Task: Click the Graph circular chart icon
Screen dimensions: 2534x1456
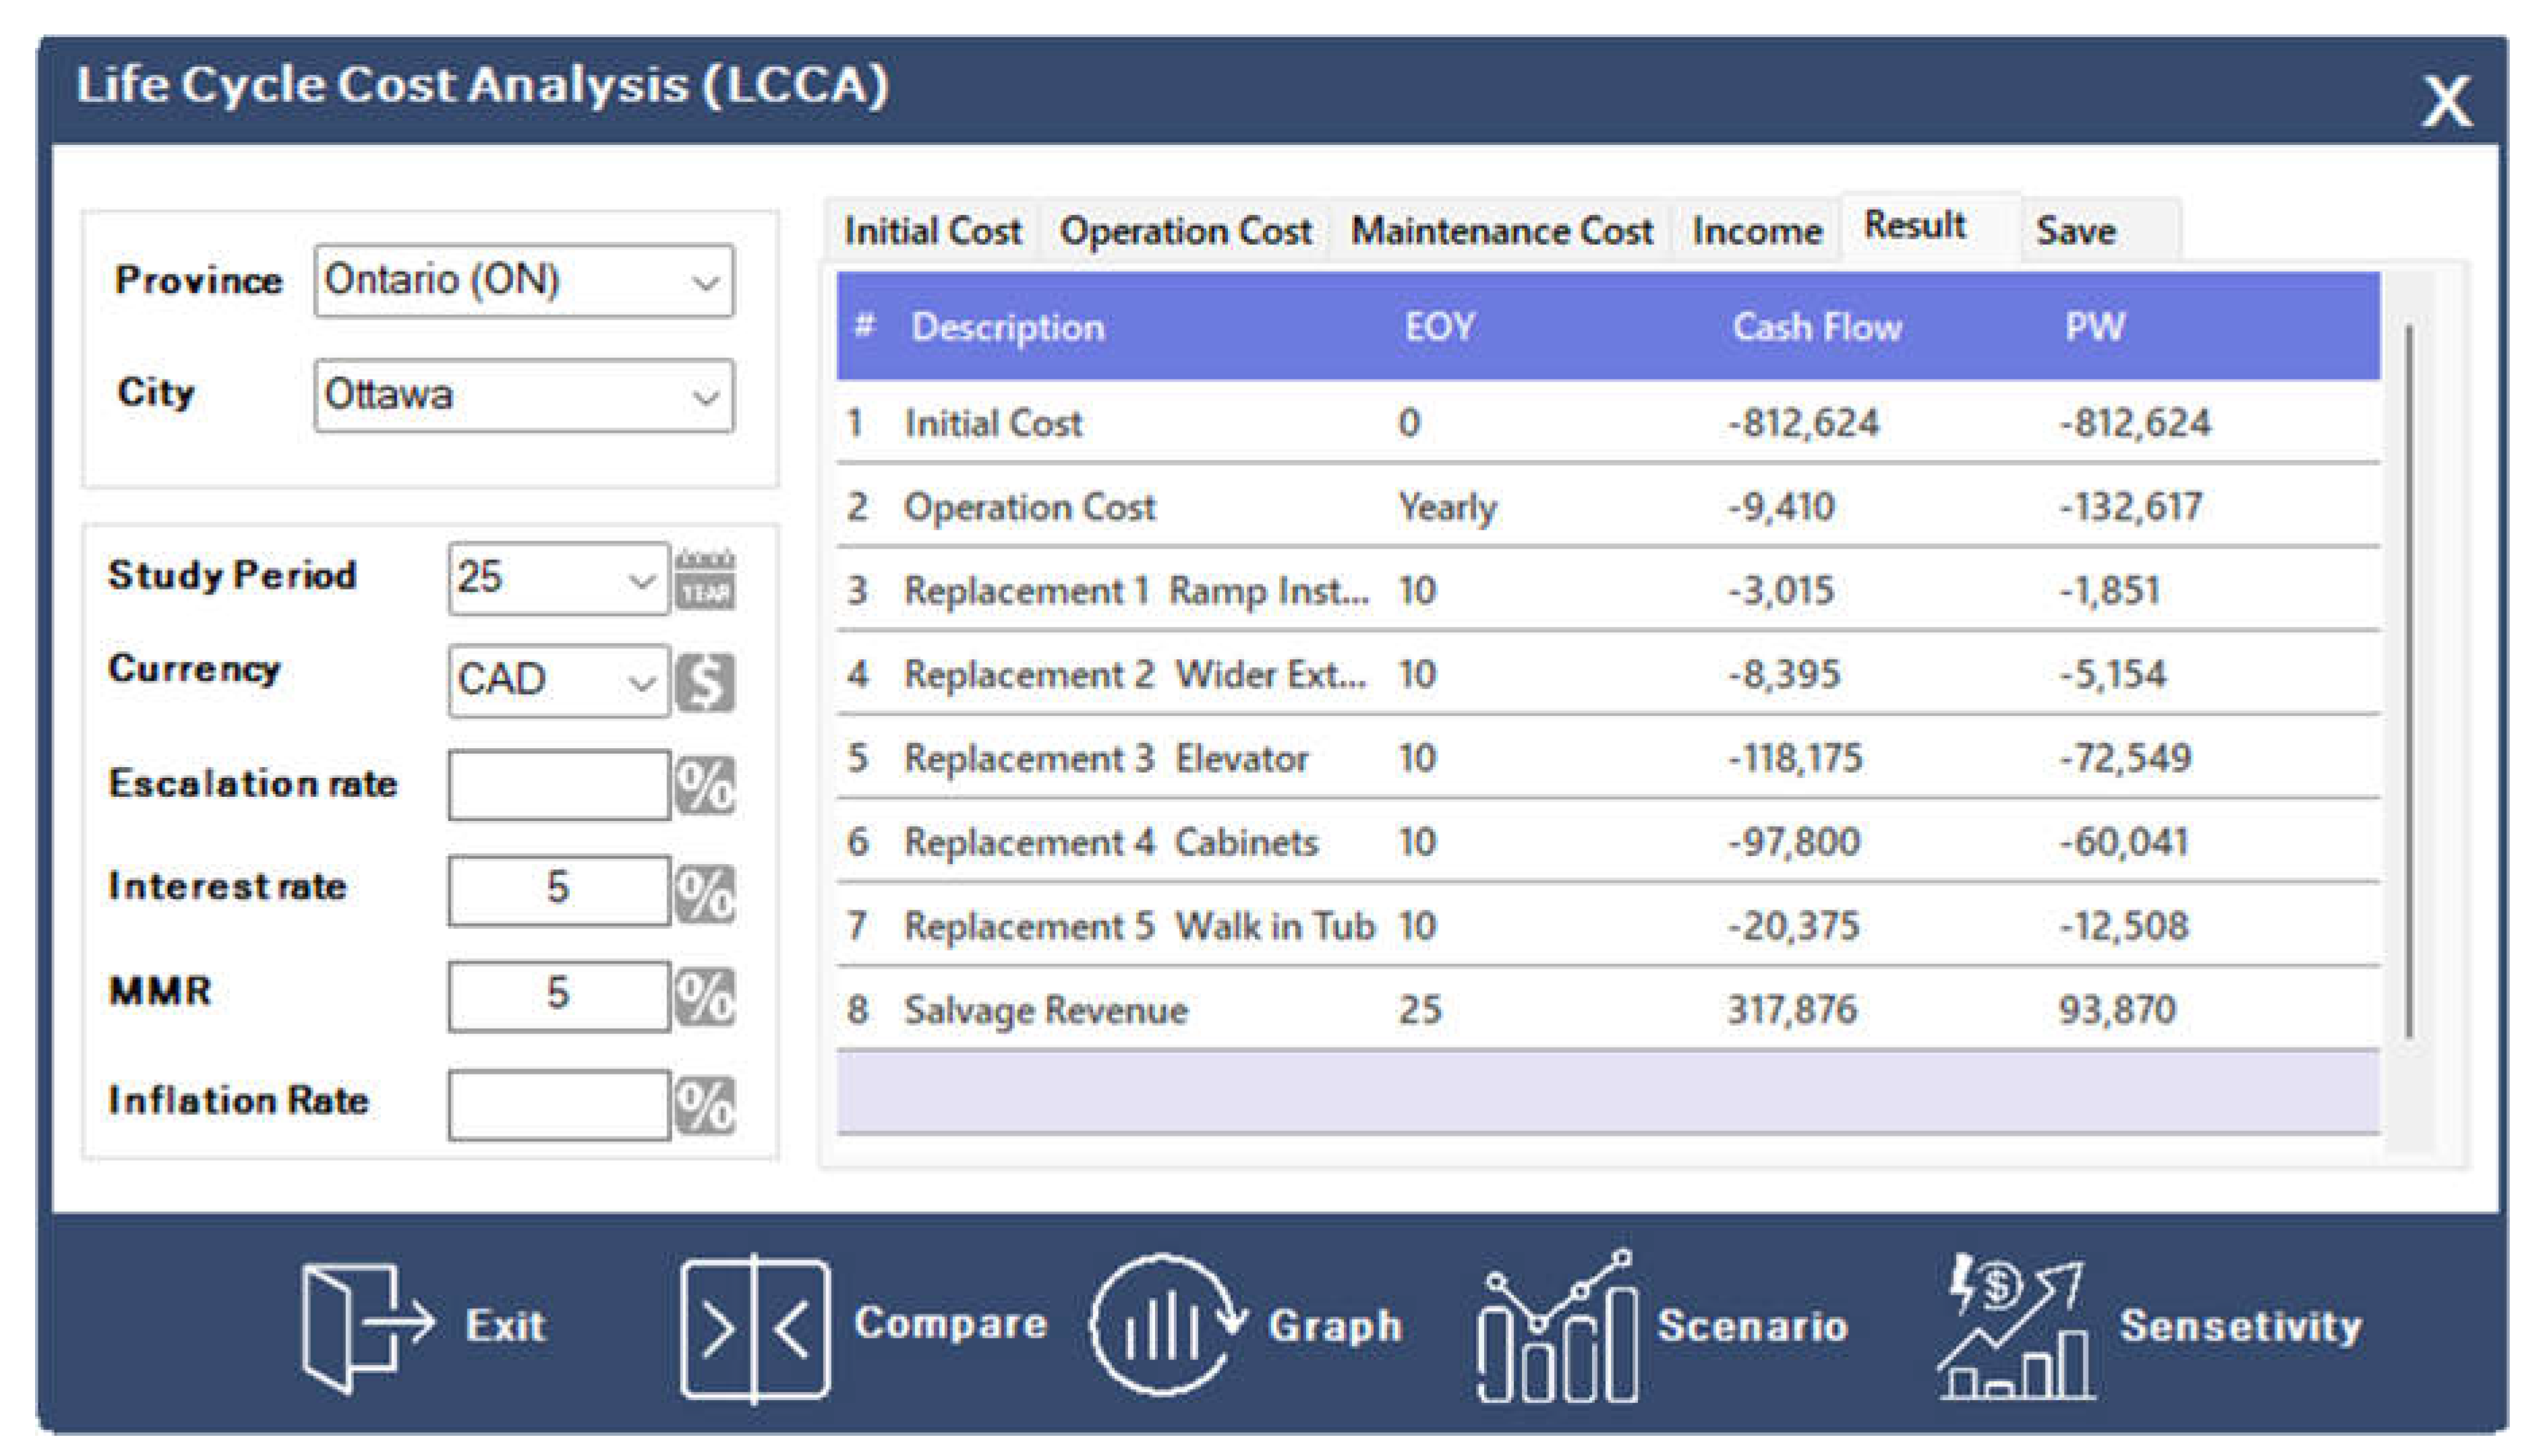Action: pos(1165,1325)
